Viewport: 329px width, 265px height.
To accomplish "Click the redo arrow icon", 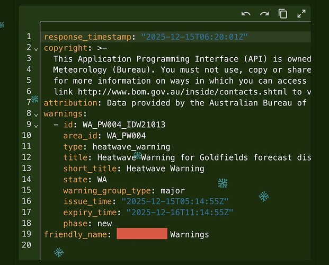I will point(264,14).
